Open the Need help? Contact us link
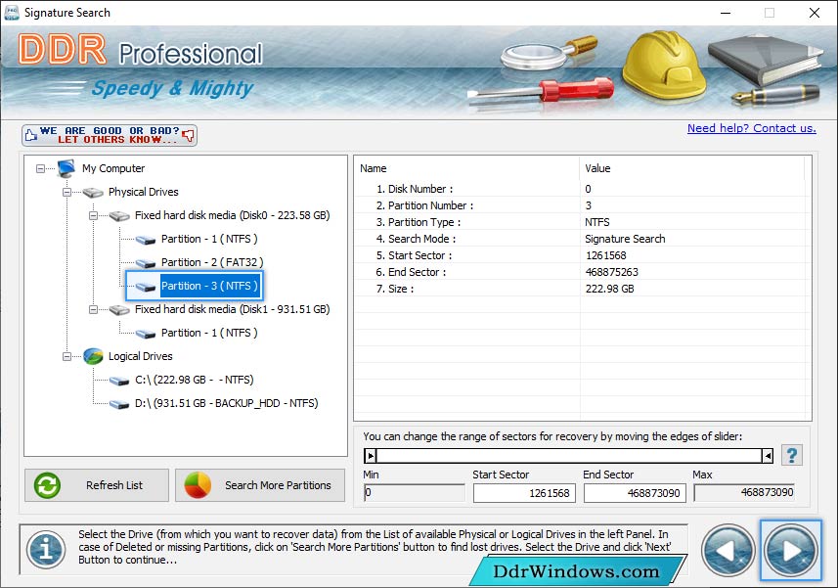 tap(751, 128)
